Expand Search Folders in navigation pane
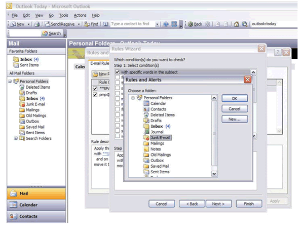Image resolution: width=304 pixels, height=232 pixels. point(16,138)
